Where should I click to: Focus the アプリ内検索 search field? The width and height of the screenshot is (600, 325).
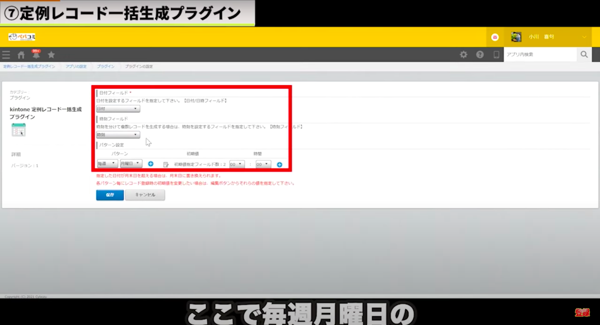pyautogui.click(x=540, y=55)
